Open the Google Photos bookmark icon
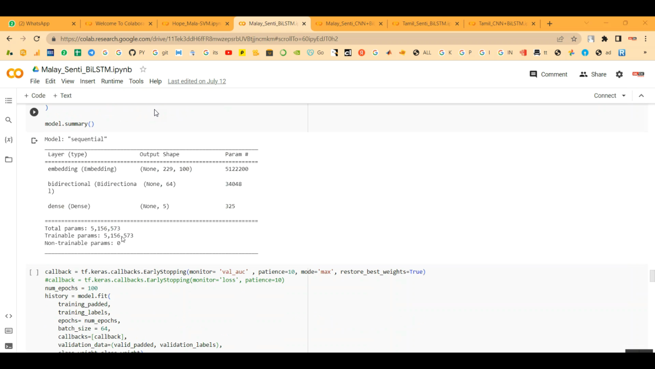Image resolution: width=655 pixels, height=369 pixels. click(571, 52)
